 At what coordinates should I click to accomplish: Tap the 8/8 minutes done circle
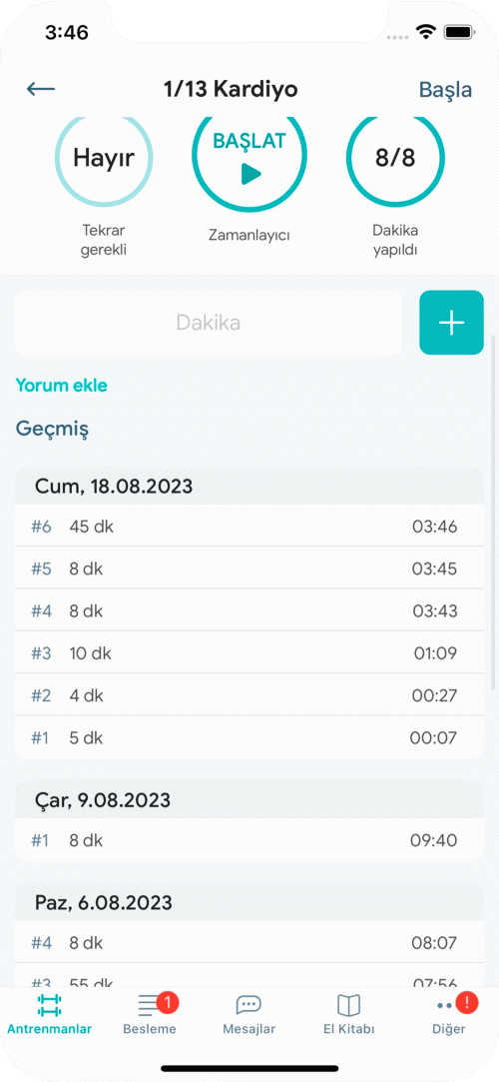pos(395,158)
